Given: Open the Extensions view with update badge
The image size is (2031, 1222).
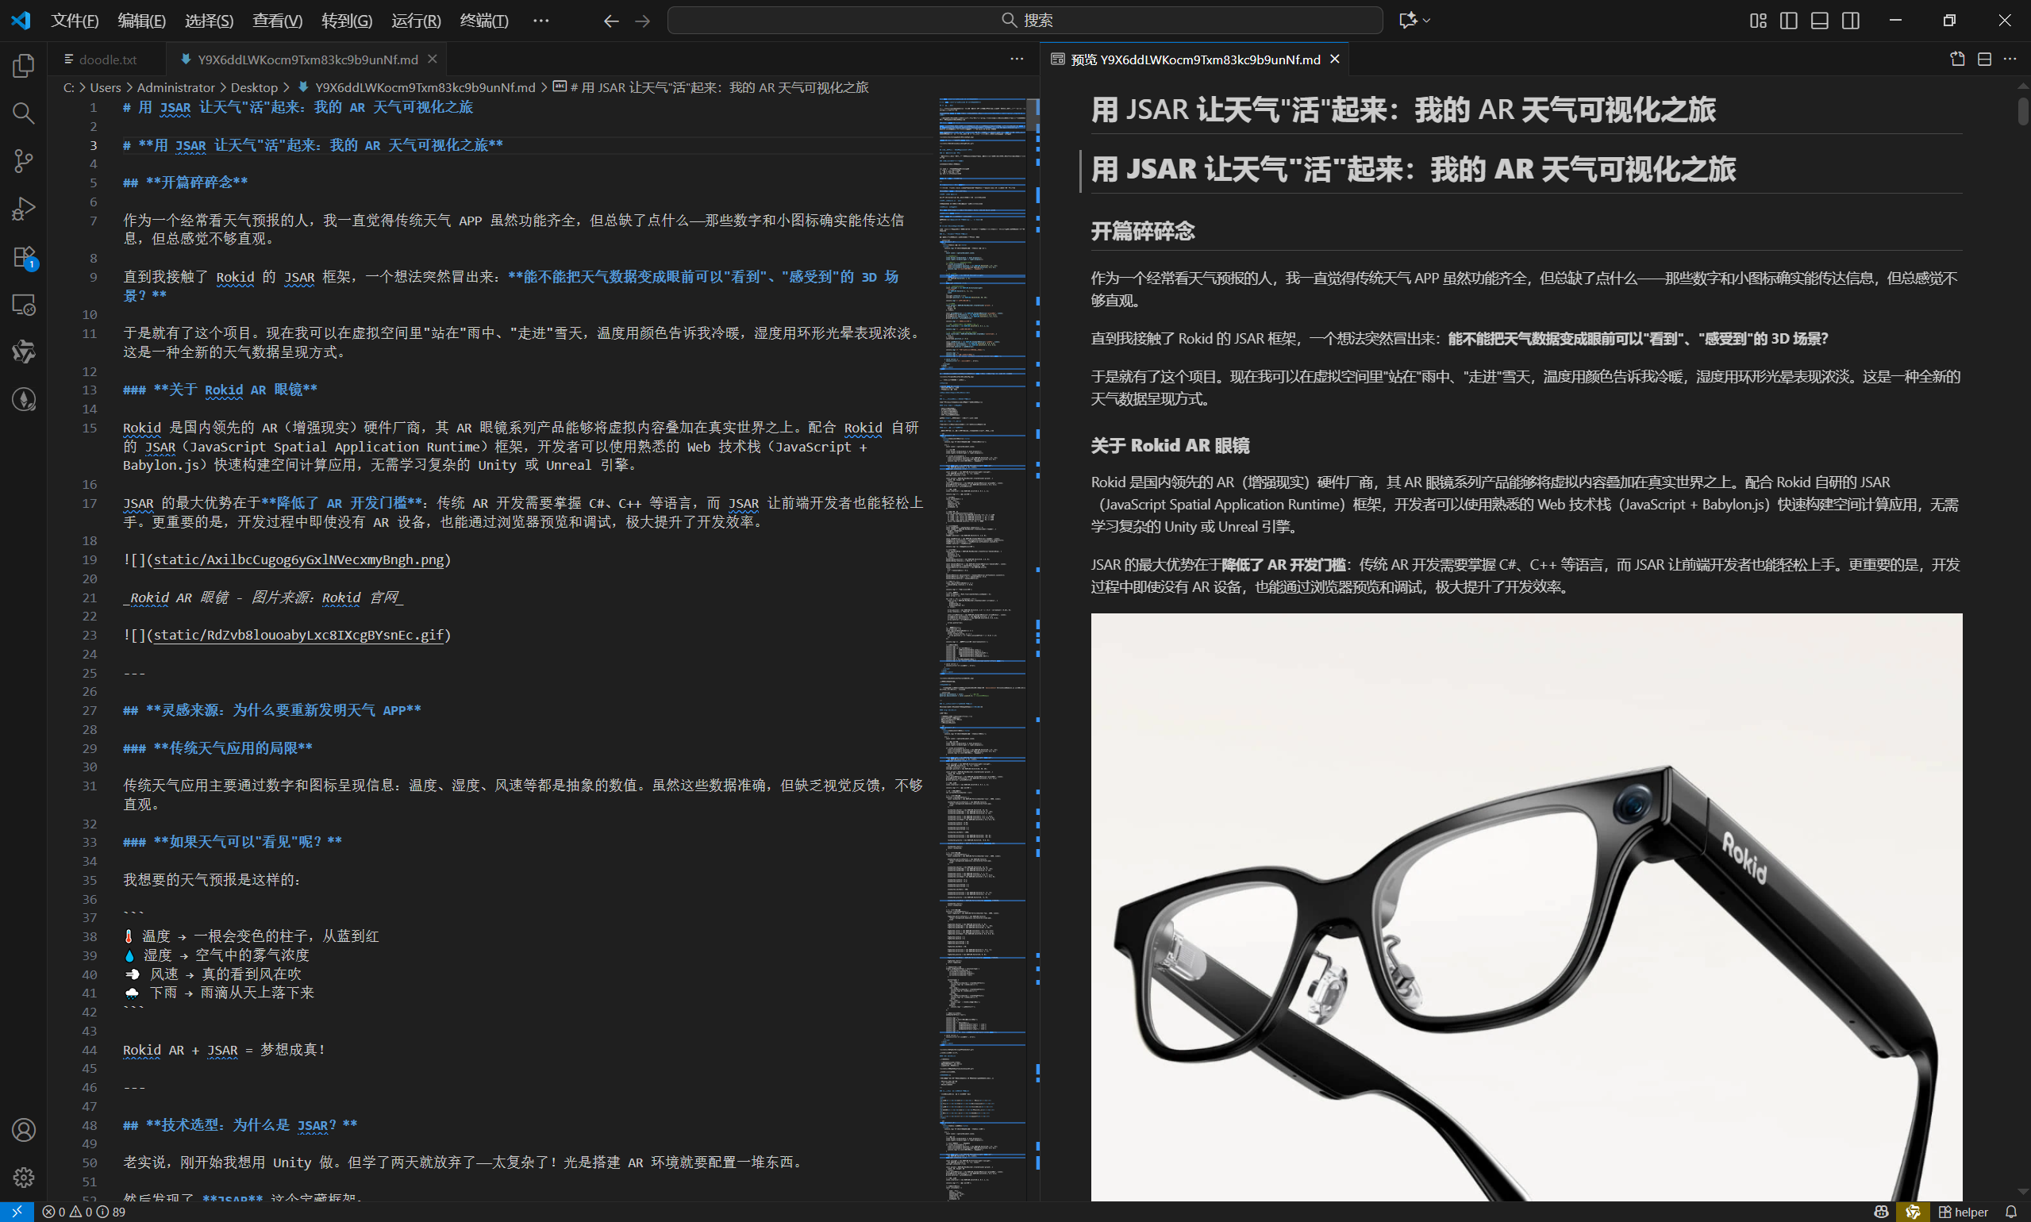Looking at the screenshot, I should coord(23,257).
